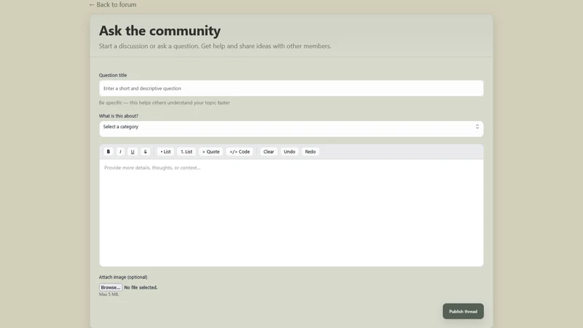Screen dimensions: 583x328
Task: Toggle strikethrough formatting button
Action: click(145, 152)
